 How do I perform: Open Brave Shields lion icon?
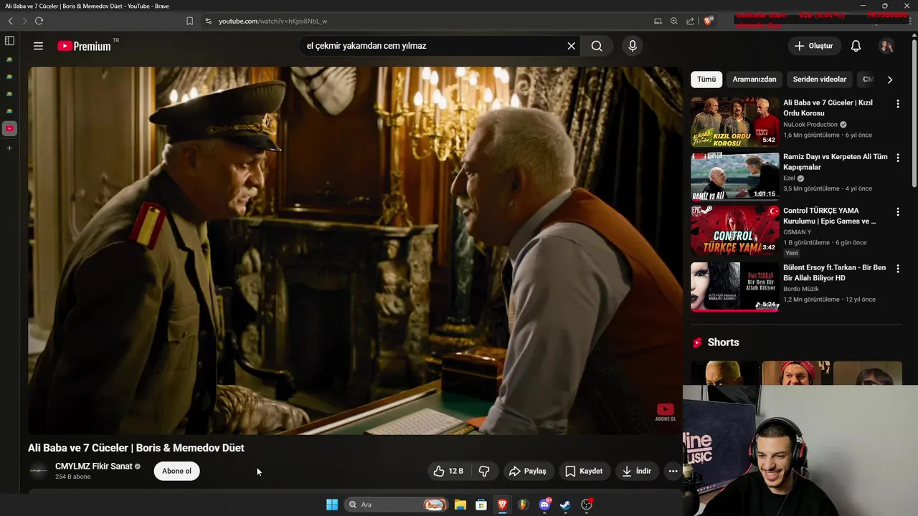coord(709,21)
